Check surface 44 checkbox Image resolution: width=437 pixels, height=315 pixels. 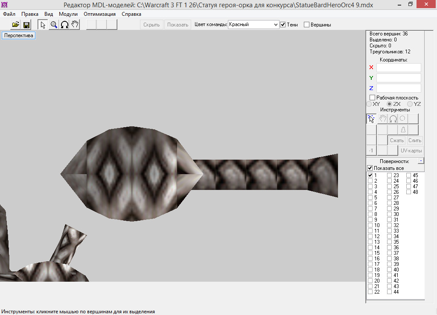[389, 292]
